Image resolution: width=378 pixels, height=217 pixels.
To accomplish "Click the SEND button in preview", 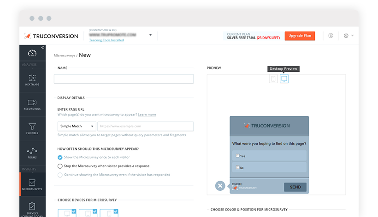I will (295, 187).
